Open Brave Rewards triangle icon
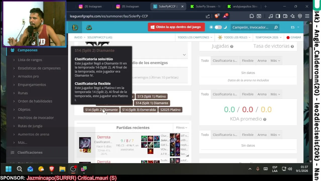This screenshot has height=181, width=321. (x=225, y=16)
